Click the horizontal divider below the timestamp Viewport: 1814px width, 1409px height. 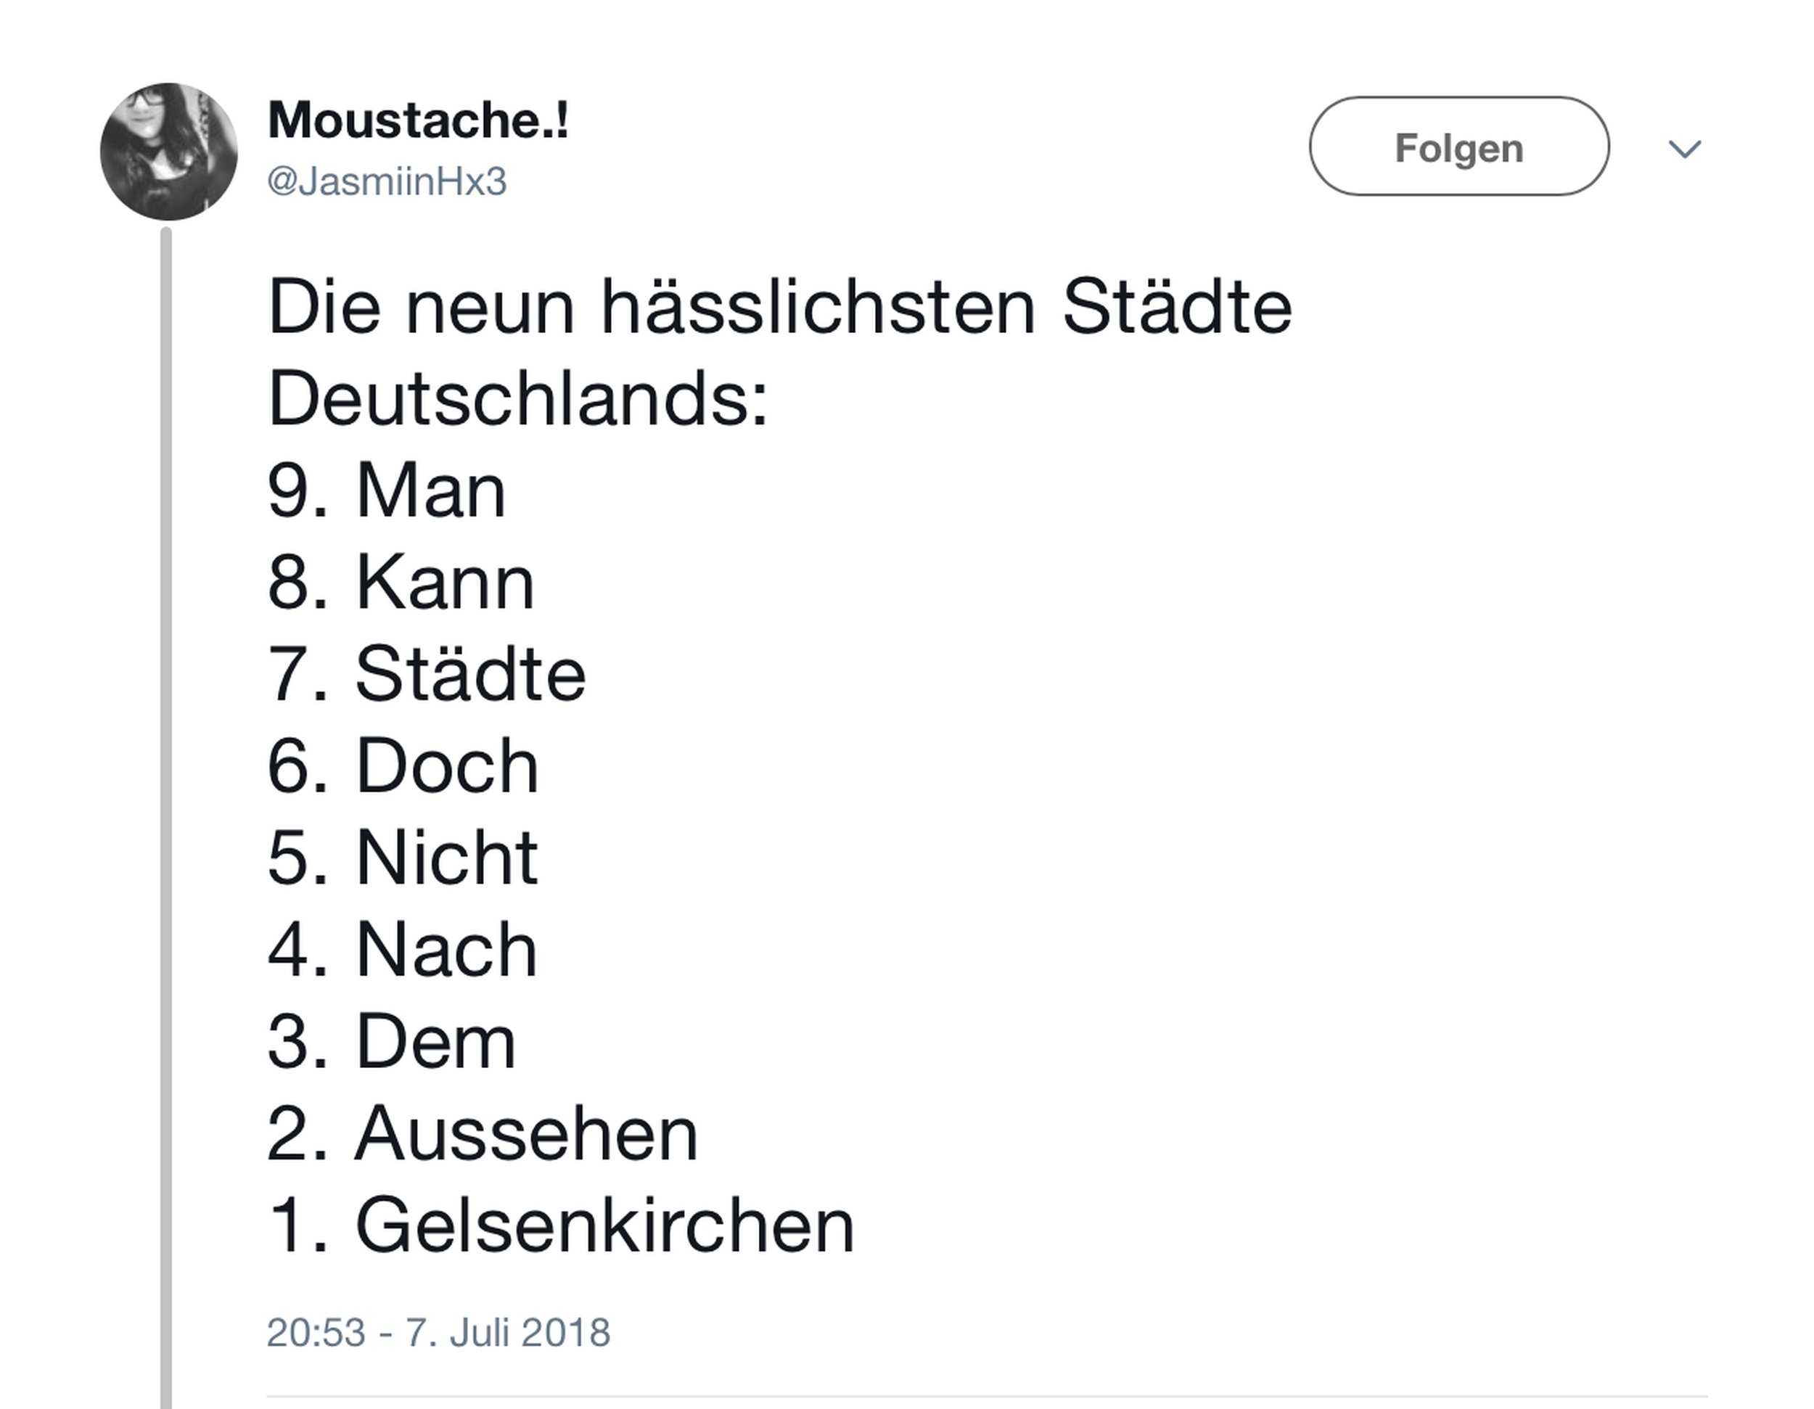coord(986,1396)
